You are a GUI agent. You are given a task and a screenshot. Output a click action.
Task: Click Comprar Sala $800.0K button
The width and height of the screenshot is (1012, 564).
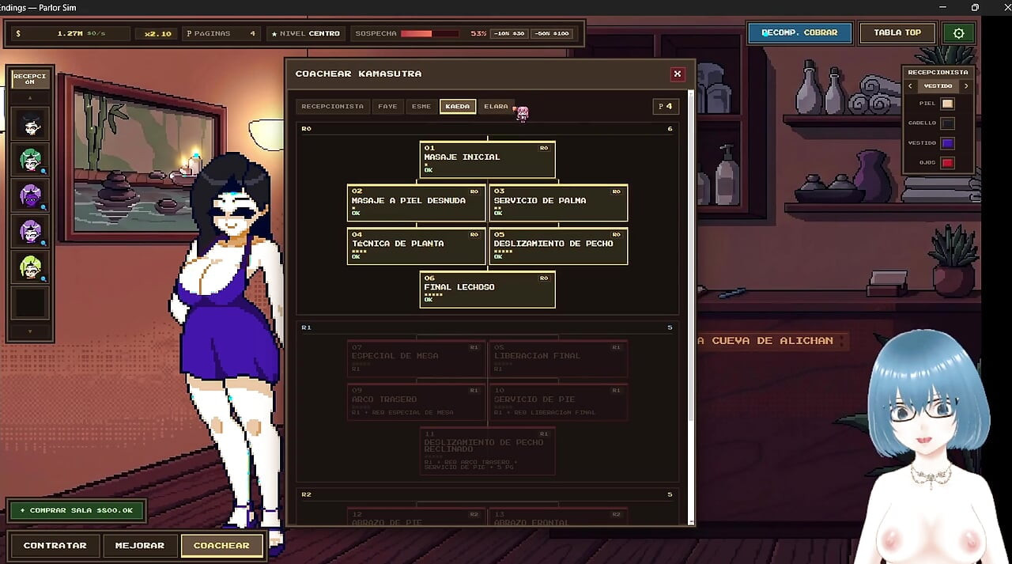[x=77, y=510]
